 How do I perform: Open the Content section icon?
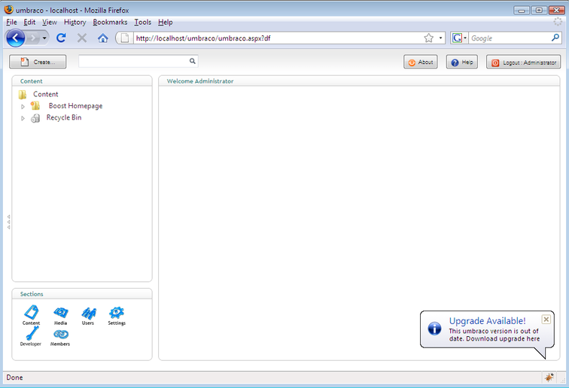(x=31, y=312)
